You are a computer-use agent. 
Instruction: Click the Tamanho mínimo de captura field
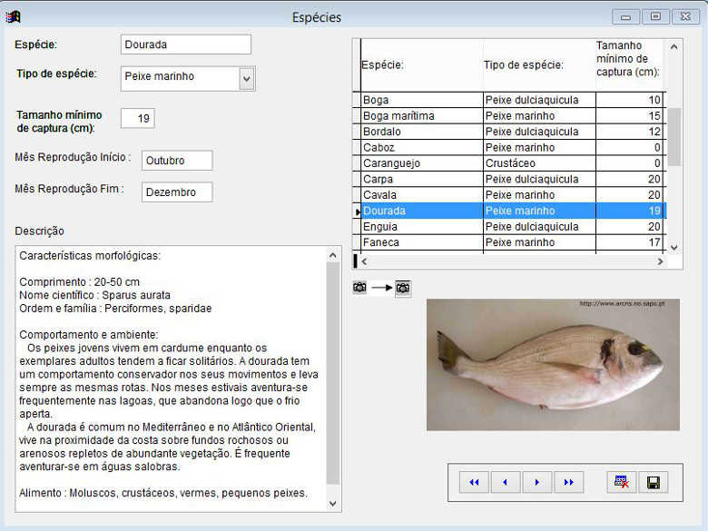tap(138, 118)
